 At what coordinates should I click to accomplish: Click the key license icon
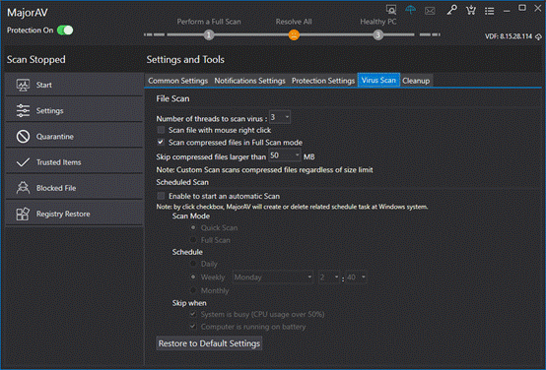[x=451, y=10]
